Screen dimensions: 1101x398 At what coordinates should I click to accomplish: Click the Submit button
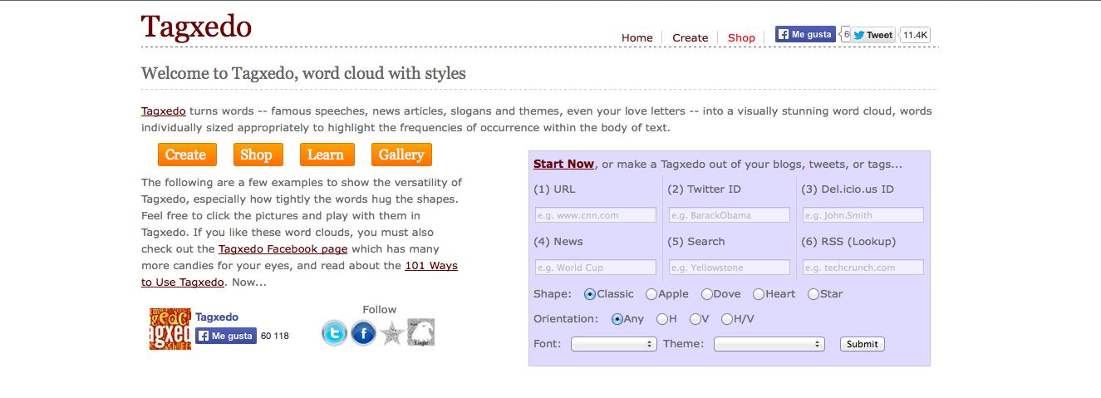pos(863,344)
